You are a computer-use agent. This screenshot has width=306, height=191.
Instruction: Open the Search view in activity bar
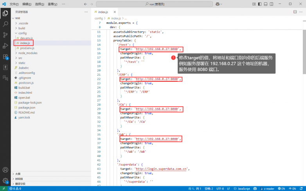point(5,24)
